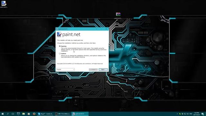
Task: Open the volume tray icon
Action: 188,114
